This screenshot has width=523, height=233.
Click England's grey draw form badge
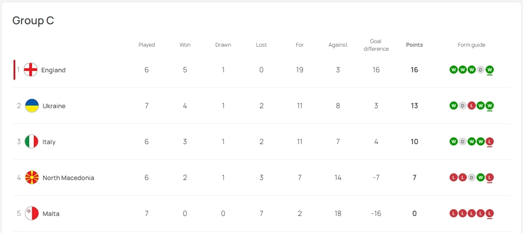coord(481,70)
